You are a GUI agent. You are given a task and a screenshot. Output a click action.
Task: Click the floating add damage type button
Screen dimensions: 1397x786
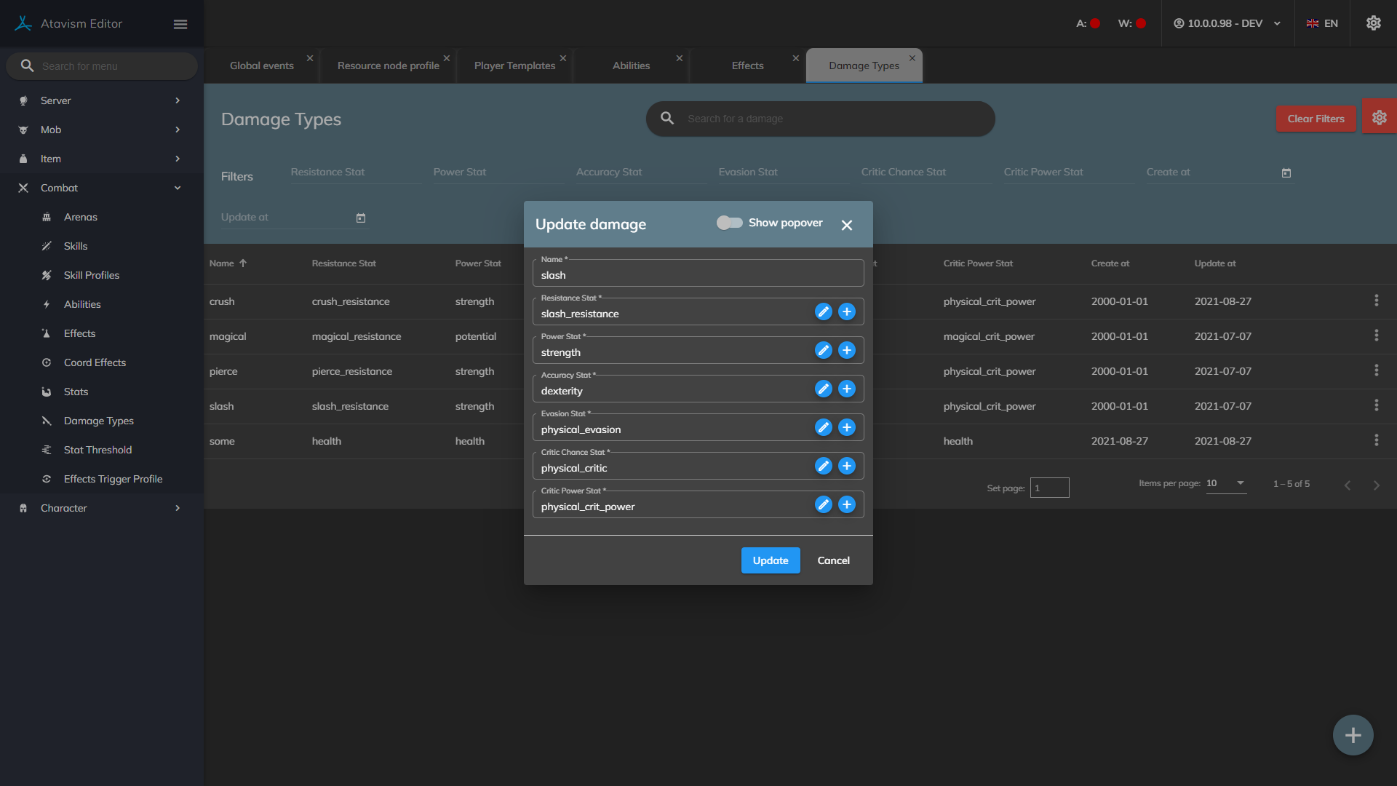[1353, 735]
